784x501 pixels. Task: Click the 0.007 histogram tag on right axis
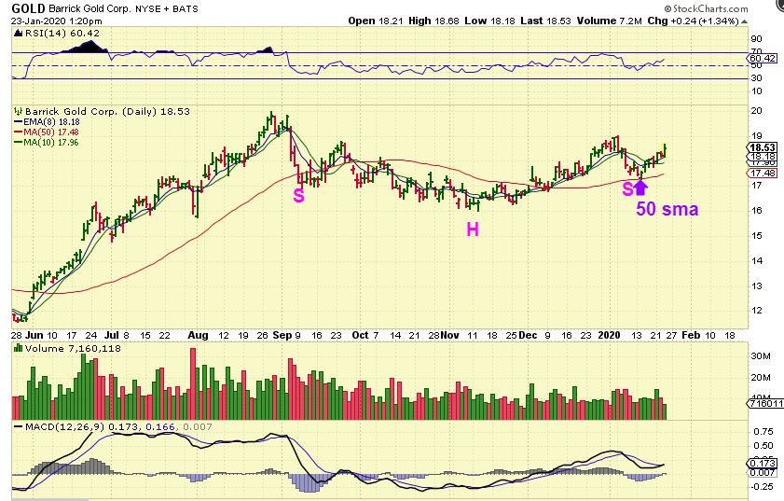763,472
